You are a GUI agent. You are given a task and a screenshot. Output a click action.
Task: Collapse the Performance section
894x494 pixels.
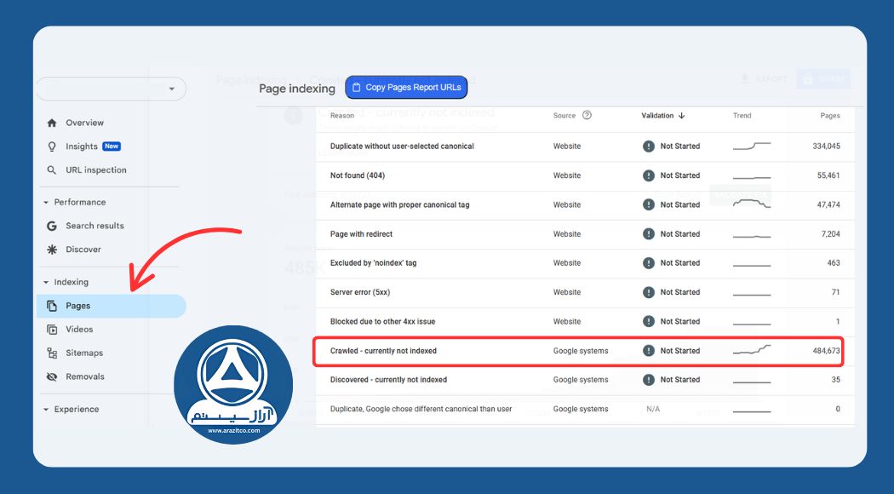(x=46, y=203)
